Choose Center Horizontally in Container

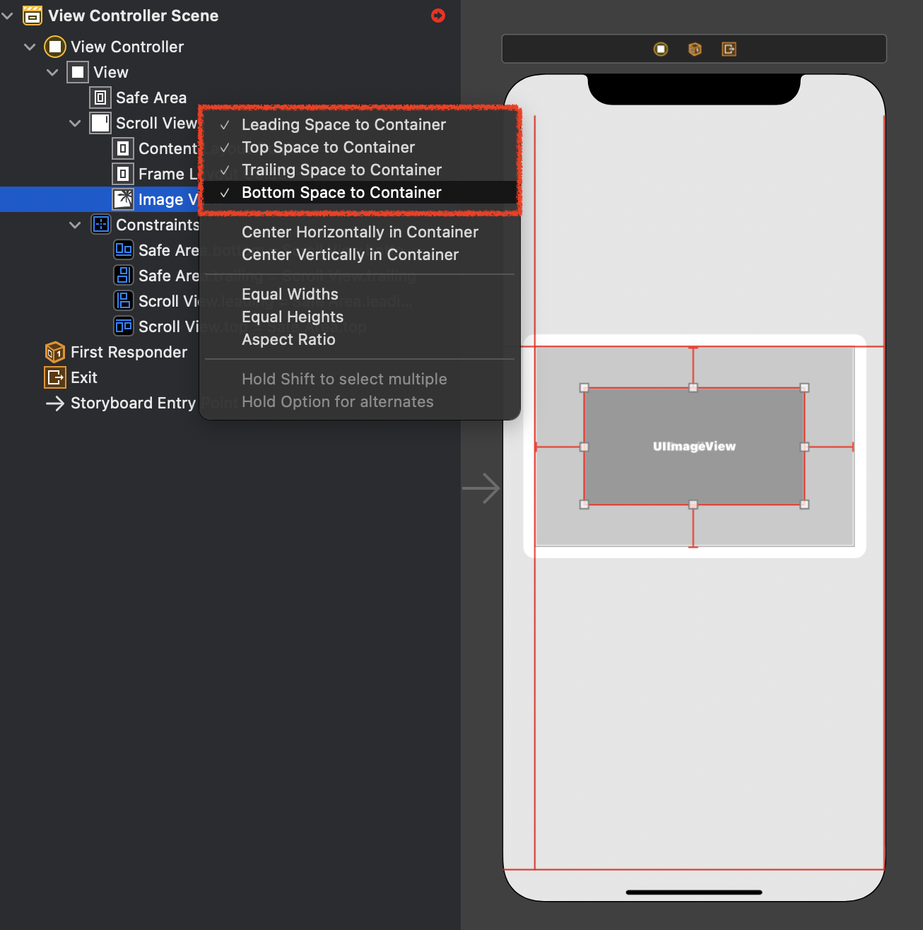tap(360, 232)
